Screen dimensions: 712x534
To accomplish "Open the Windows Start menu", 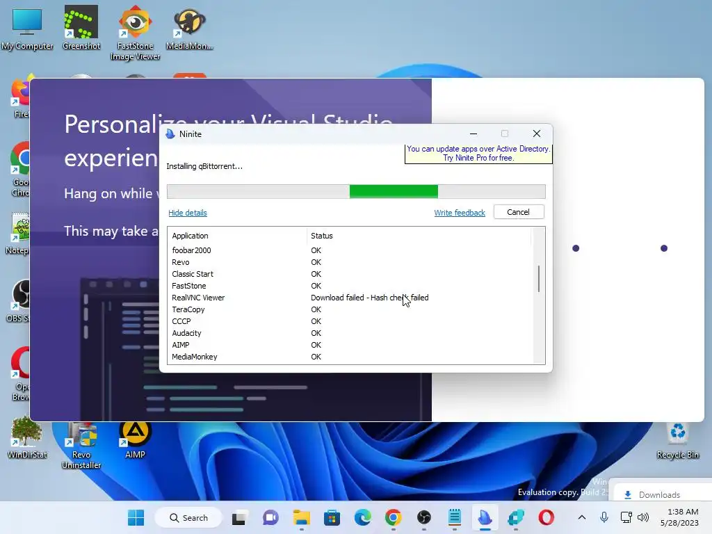I will pos(136,517).
